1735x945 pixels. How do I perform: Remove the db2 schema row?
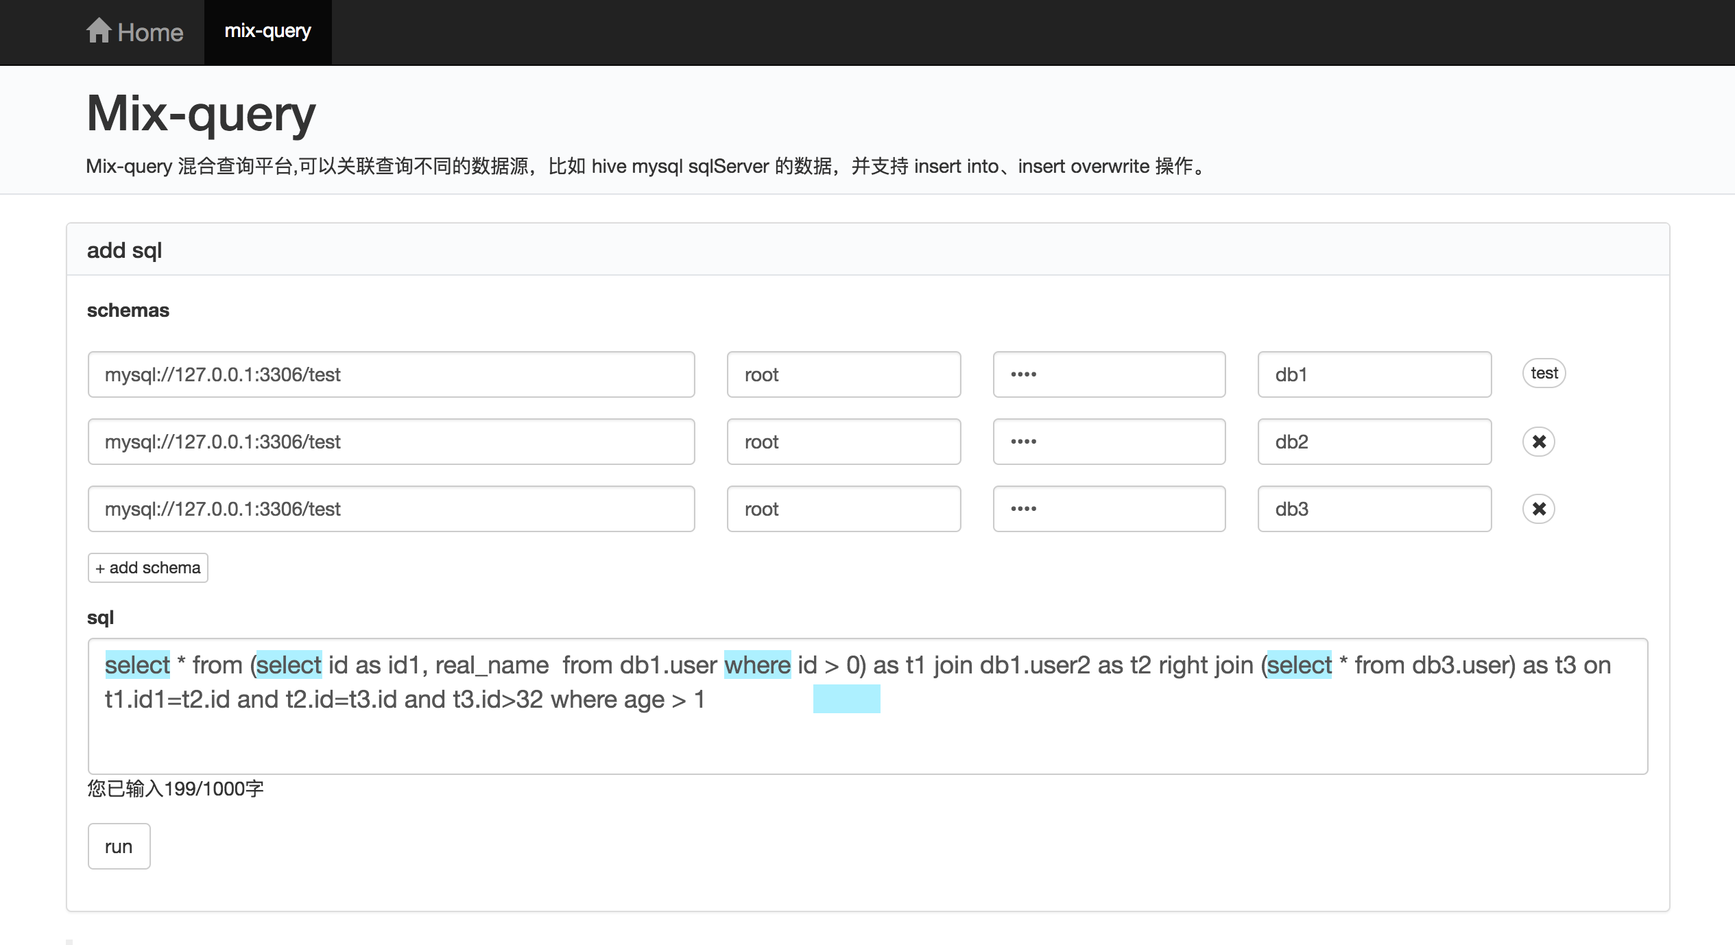pos(1538,442)
